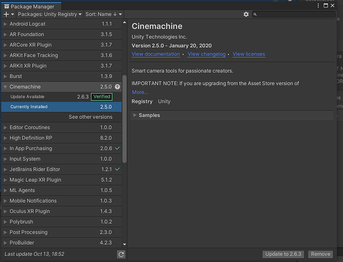Viewport: 343px width, 262px height.
Task: Open the three-dot window options menu
Action: 318,5
